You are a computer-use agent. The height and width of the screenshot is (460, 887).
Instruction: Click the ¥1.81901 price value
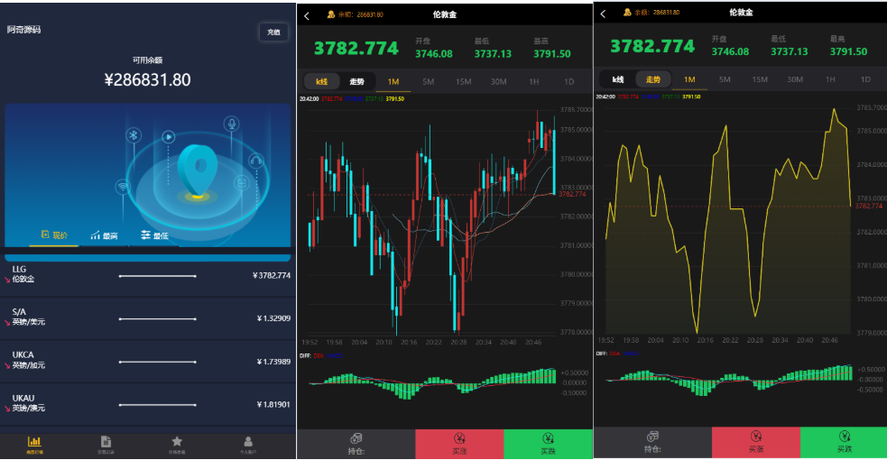273,404
